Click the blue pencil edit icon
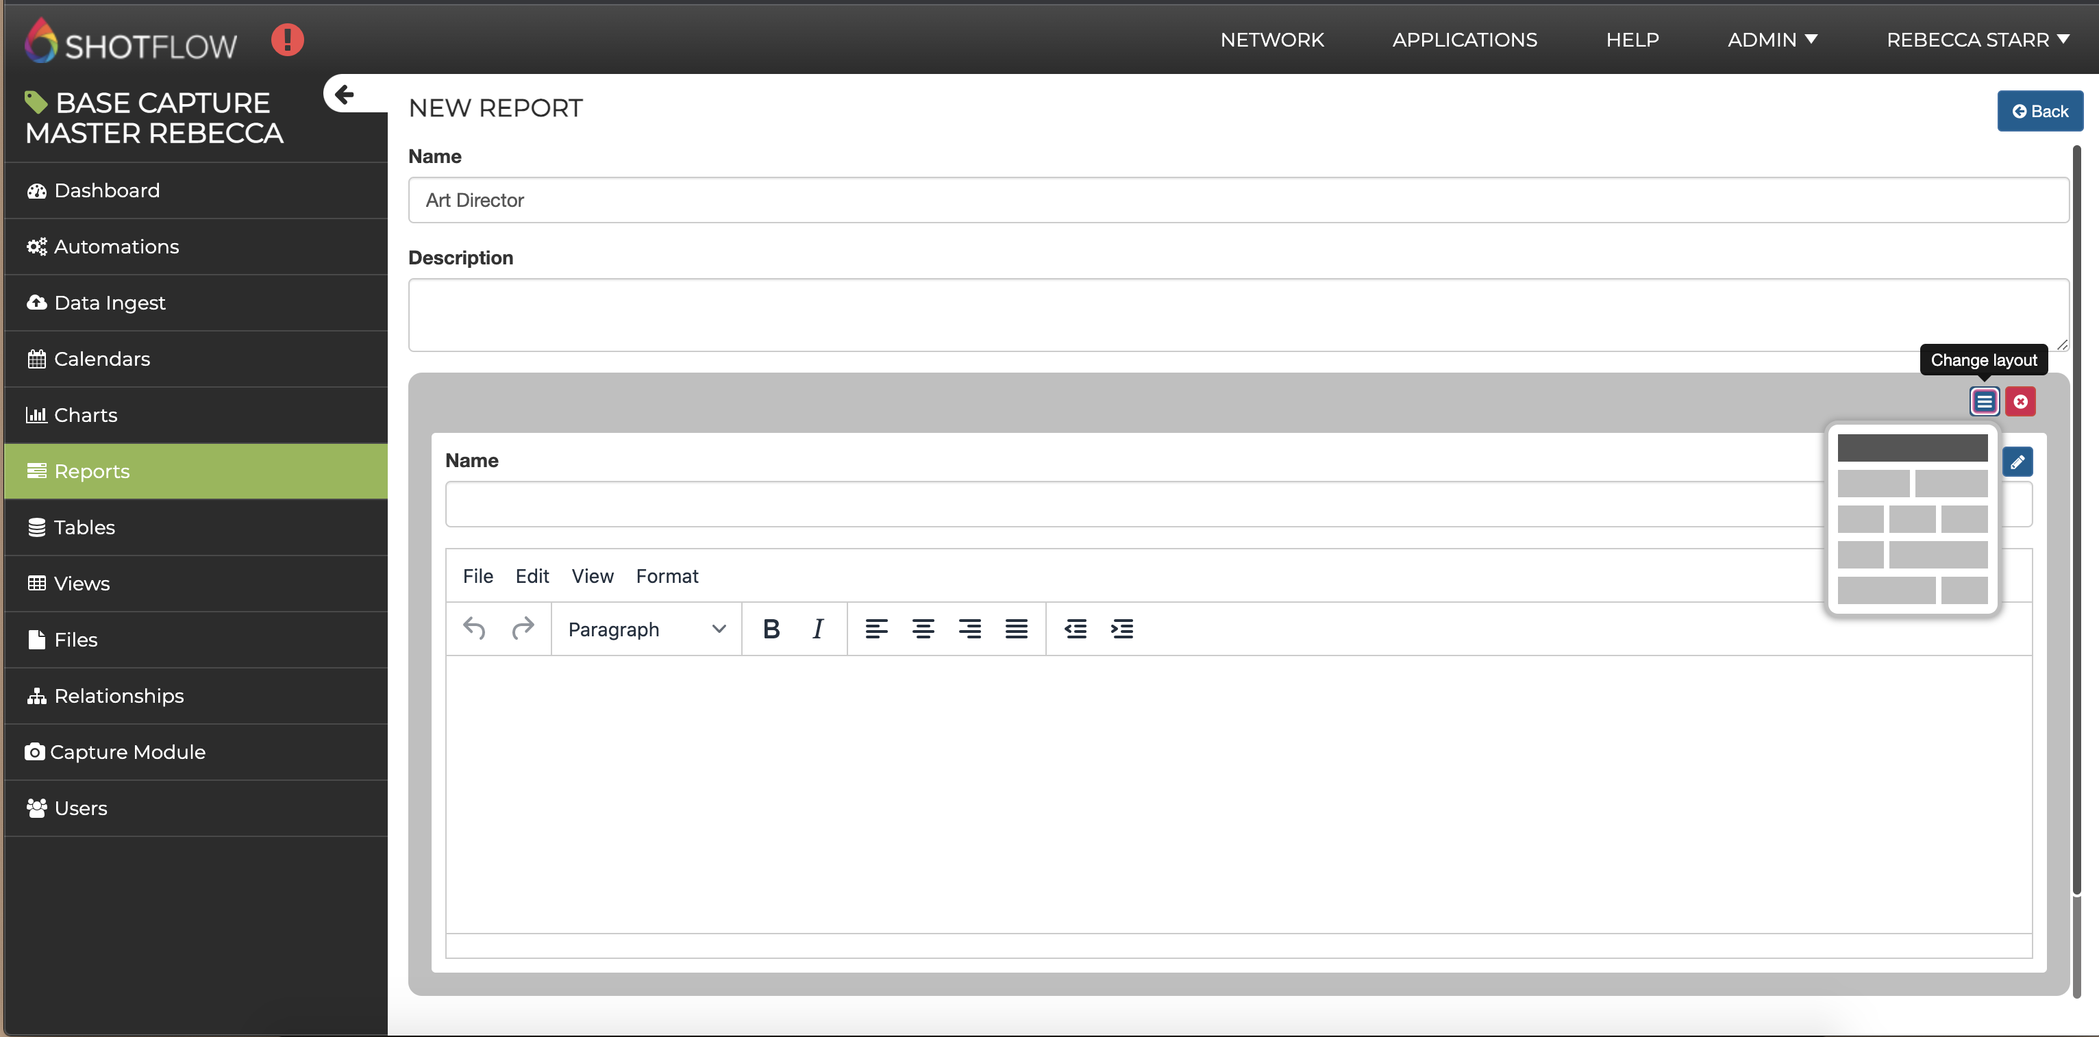 tap(2017, 463)
